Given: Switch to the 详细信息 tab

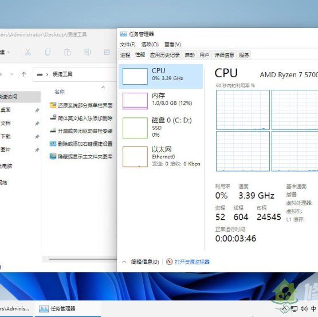Looking at the screenshot, I should click(x=224, y=55).
